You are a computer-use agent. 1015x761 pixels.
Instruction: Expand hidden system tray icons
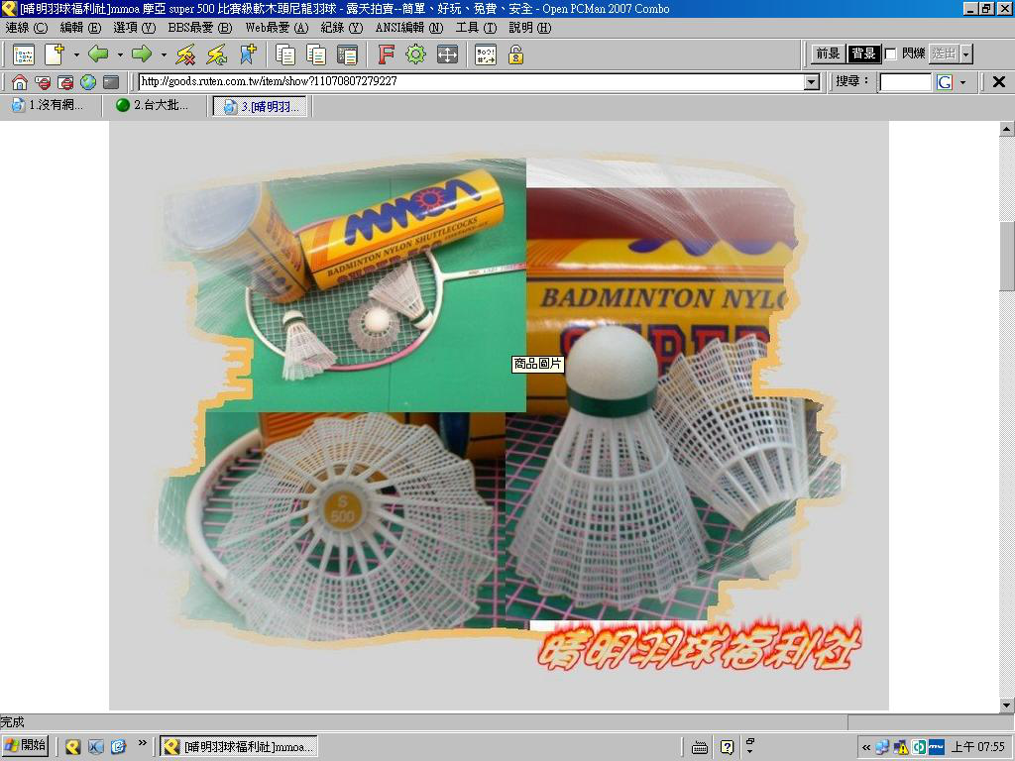866,747
